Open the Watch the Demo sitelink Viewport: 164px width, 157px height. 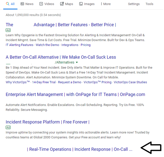click(47, 45)
